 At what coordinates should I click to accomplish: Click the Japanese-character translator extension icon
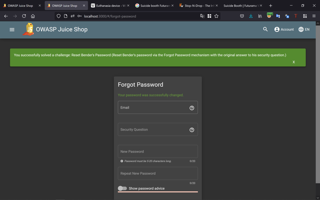pos(287,16)
